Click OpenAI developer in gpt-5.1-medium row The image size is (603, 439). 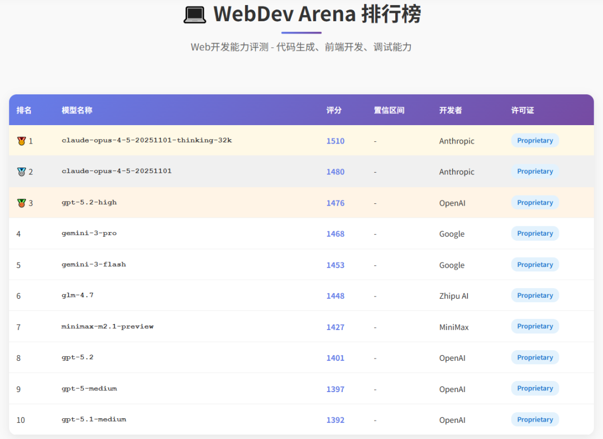pyautogui.click(x=452, y=420)
